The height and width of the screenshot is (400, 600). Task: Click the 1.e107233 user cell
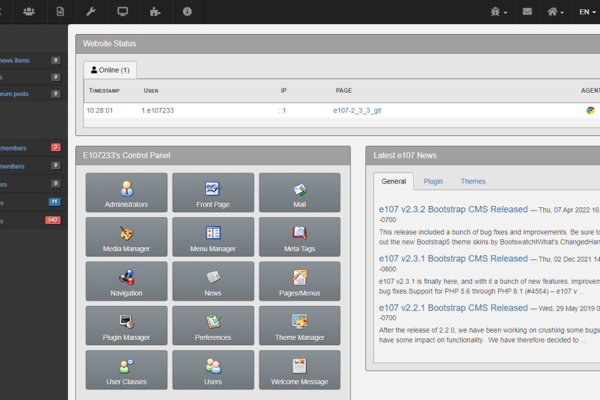pos(157,110)
